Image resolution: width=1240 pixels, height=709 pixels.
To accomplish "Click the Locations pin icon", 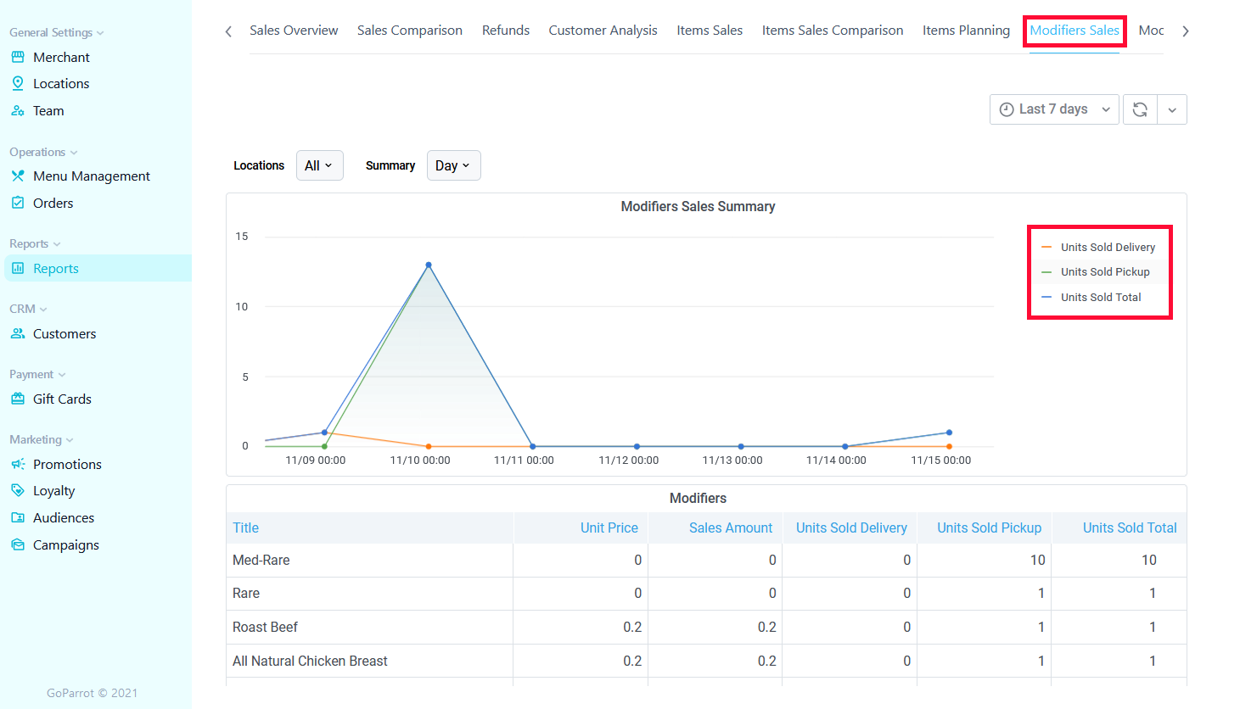I will [x=18, y=83].
